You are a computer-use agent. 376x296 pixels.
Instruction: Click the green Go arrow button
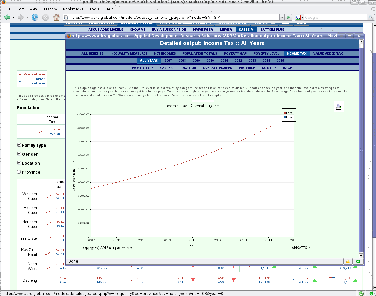[288, 18]
